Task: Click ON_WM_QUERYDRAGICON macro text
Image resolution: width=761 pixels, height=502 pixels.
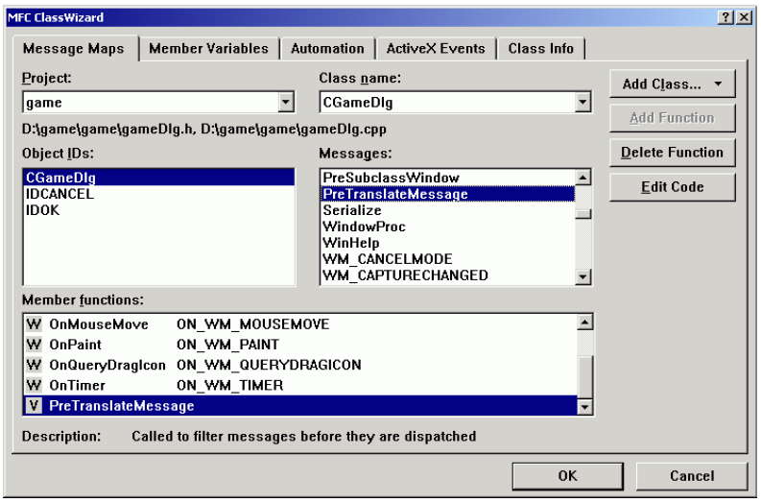Action: [269, 365]
